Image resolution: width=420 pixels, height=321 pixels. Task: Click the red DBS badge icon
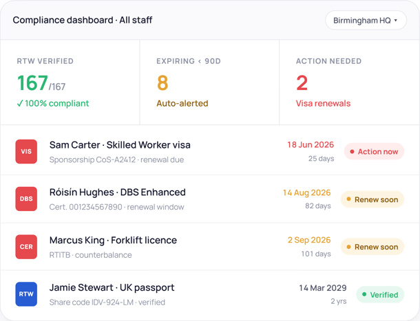click(26, 199)
